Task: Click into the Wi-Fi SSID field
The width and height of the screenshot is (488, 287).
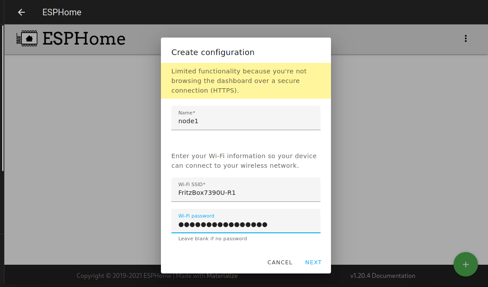Action: coord(246,193)
